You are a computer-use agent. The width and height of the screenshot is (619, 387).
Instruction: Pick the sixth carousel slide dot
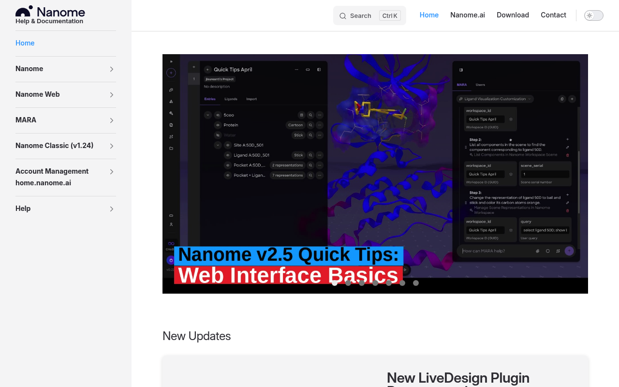402,283
